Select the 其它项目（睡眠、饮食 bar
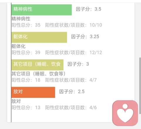Viewport: 141px width, 129px height. (37, 65)
